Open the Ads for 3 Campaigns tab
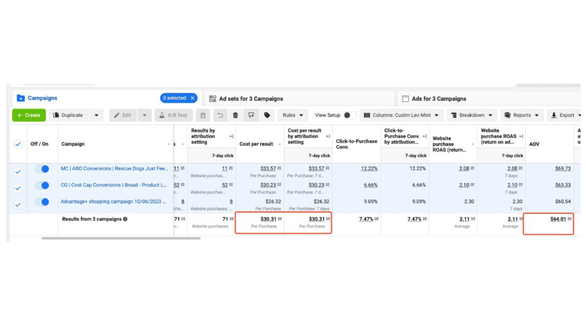 click(x=438, y=99)
